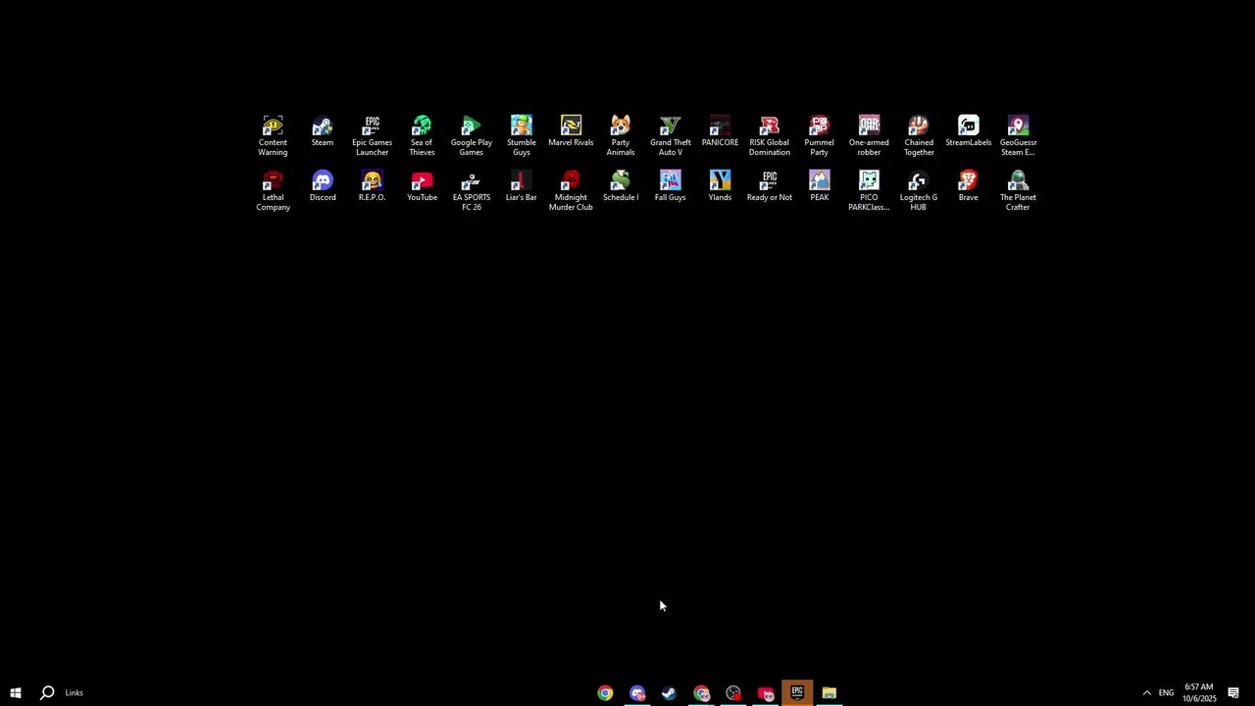1255x706 pixels.
Task: Select the PANICORE desktop icon
Action: pyautogui.click(x=720, y=131)
